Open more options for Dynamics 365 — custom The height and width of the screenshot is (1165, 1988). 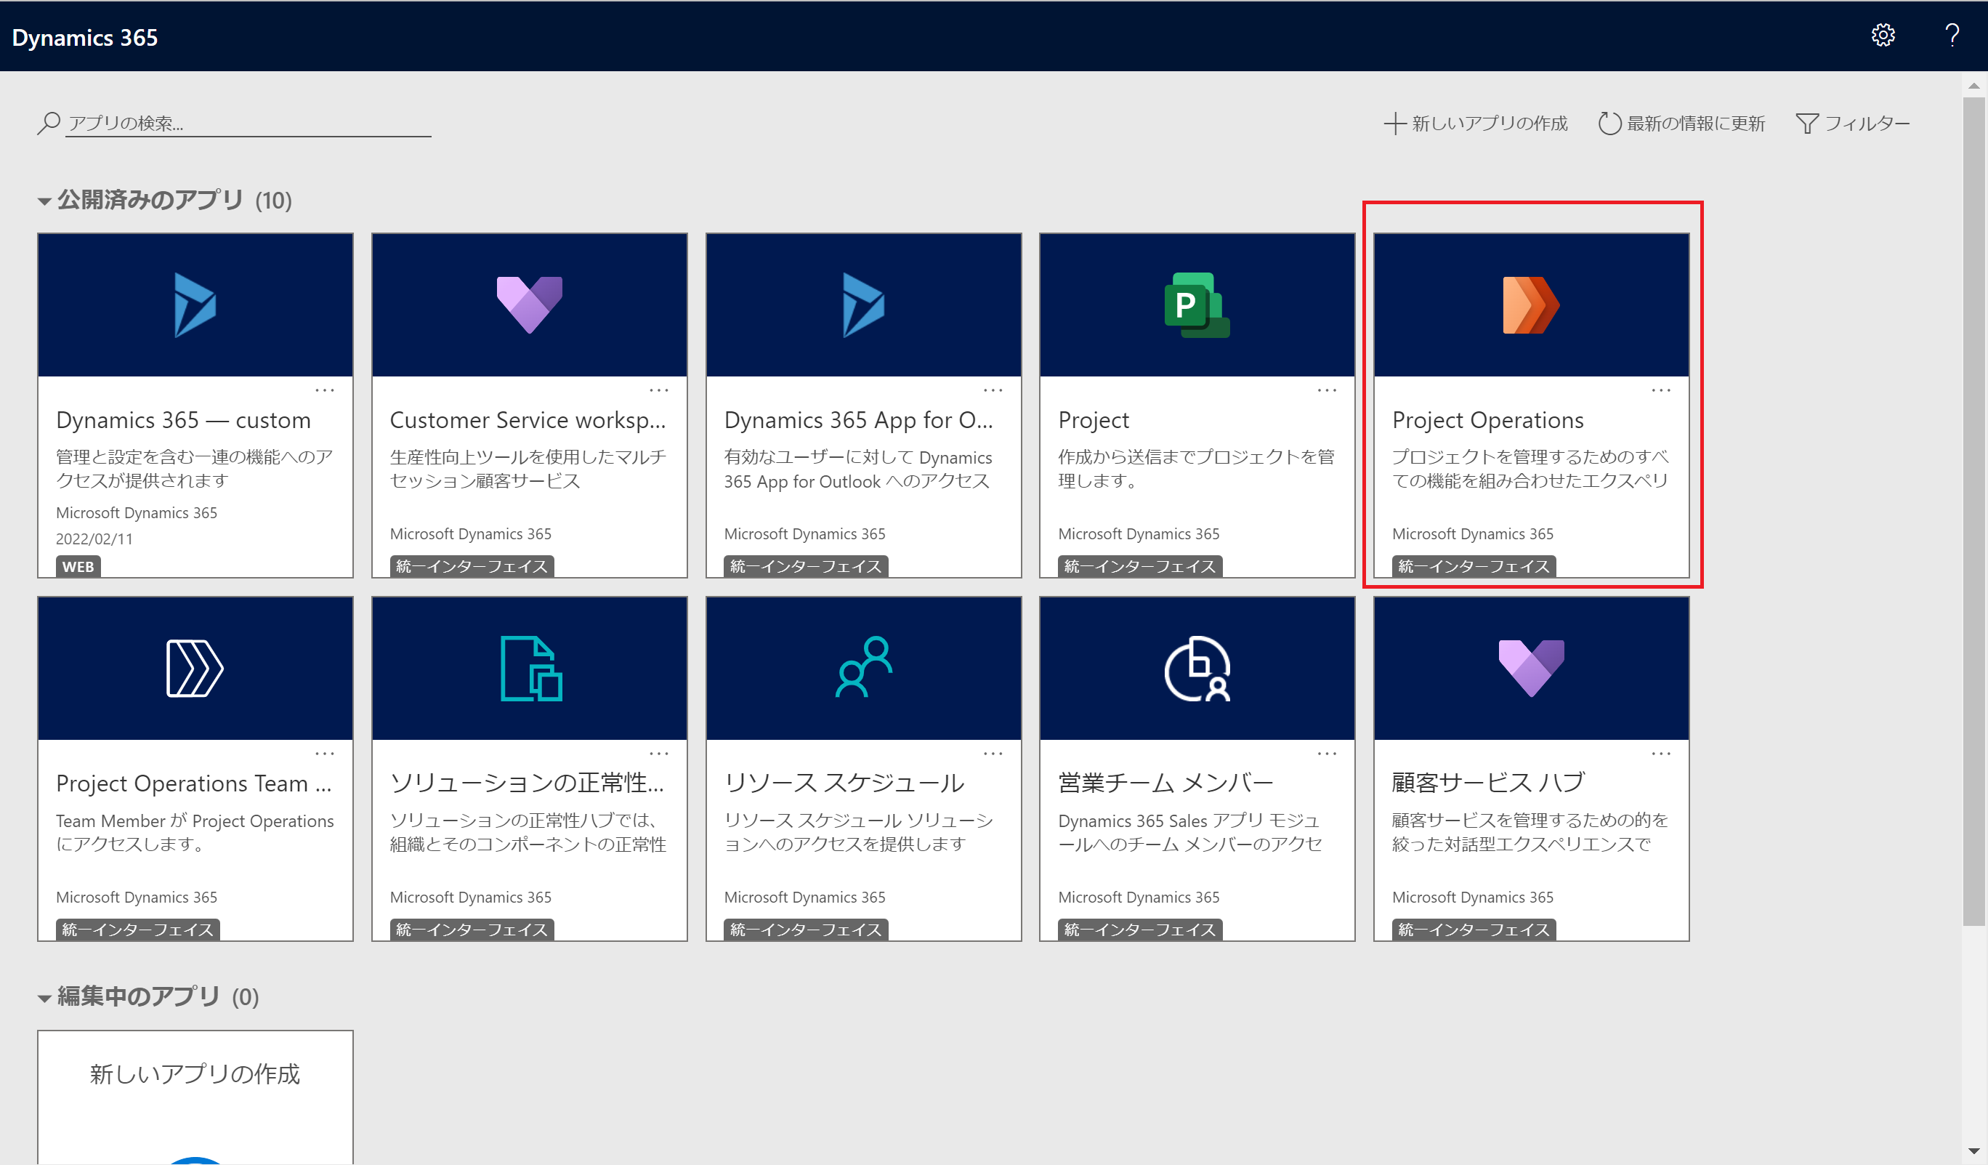(324, 390)
